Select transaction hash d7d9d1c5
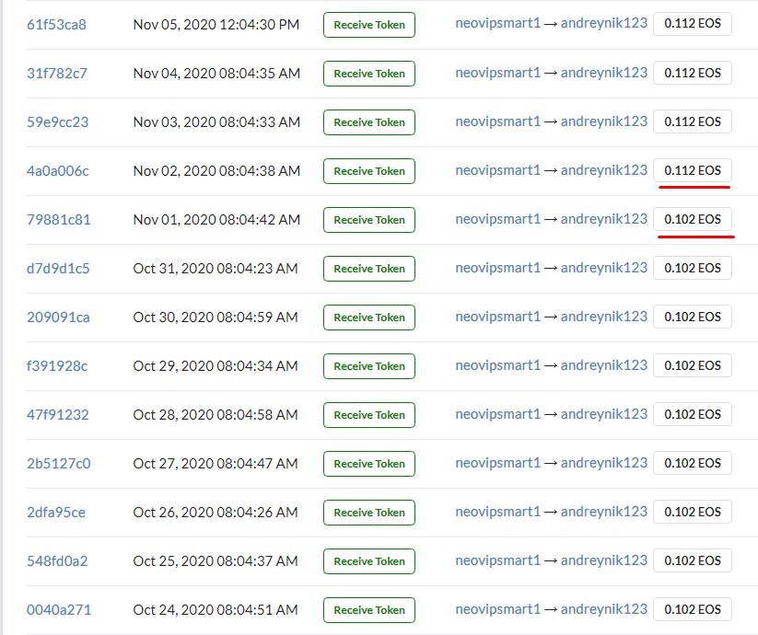 click(58, 269)
